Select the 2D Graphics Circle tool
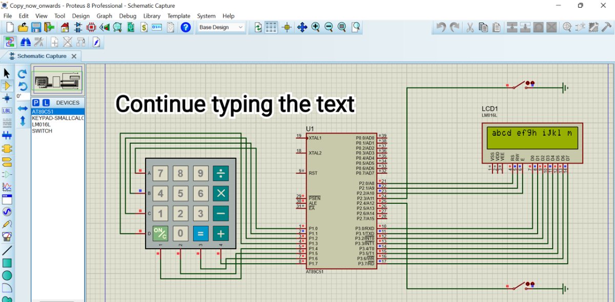 [7, 275]
